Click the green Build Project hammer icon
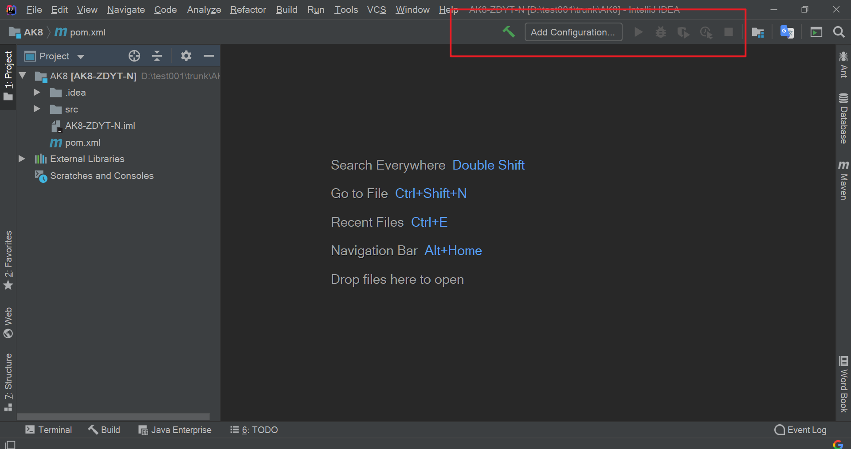The image size is (851, 449). [509, 32]
